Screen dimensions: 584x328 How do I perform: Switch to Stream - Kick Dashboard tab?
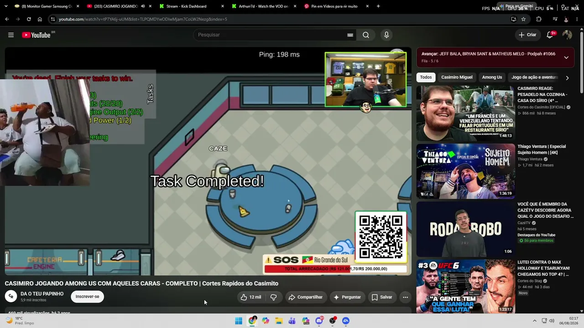pos(192,6)
